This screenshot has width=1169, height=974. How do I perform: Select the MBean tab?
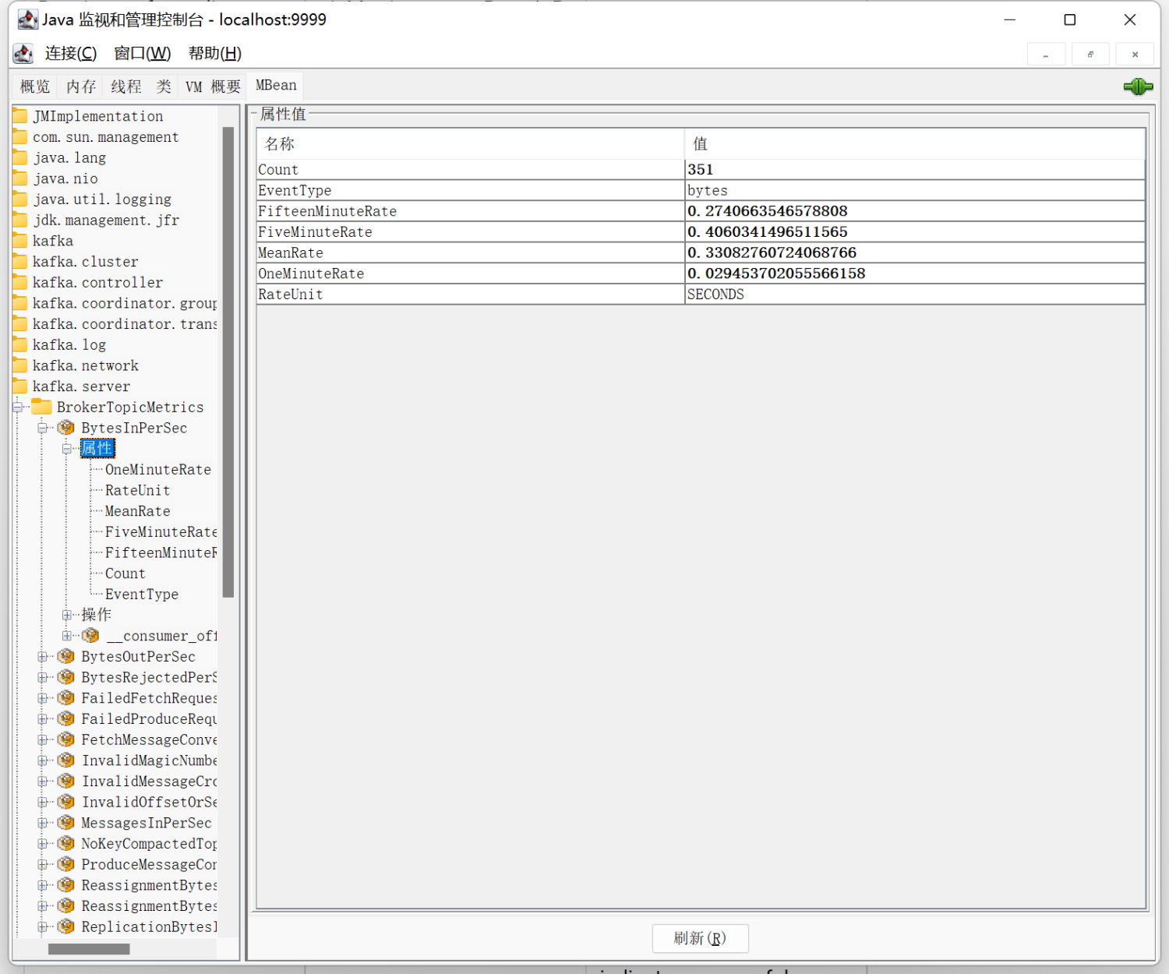276,86
